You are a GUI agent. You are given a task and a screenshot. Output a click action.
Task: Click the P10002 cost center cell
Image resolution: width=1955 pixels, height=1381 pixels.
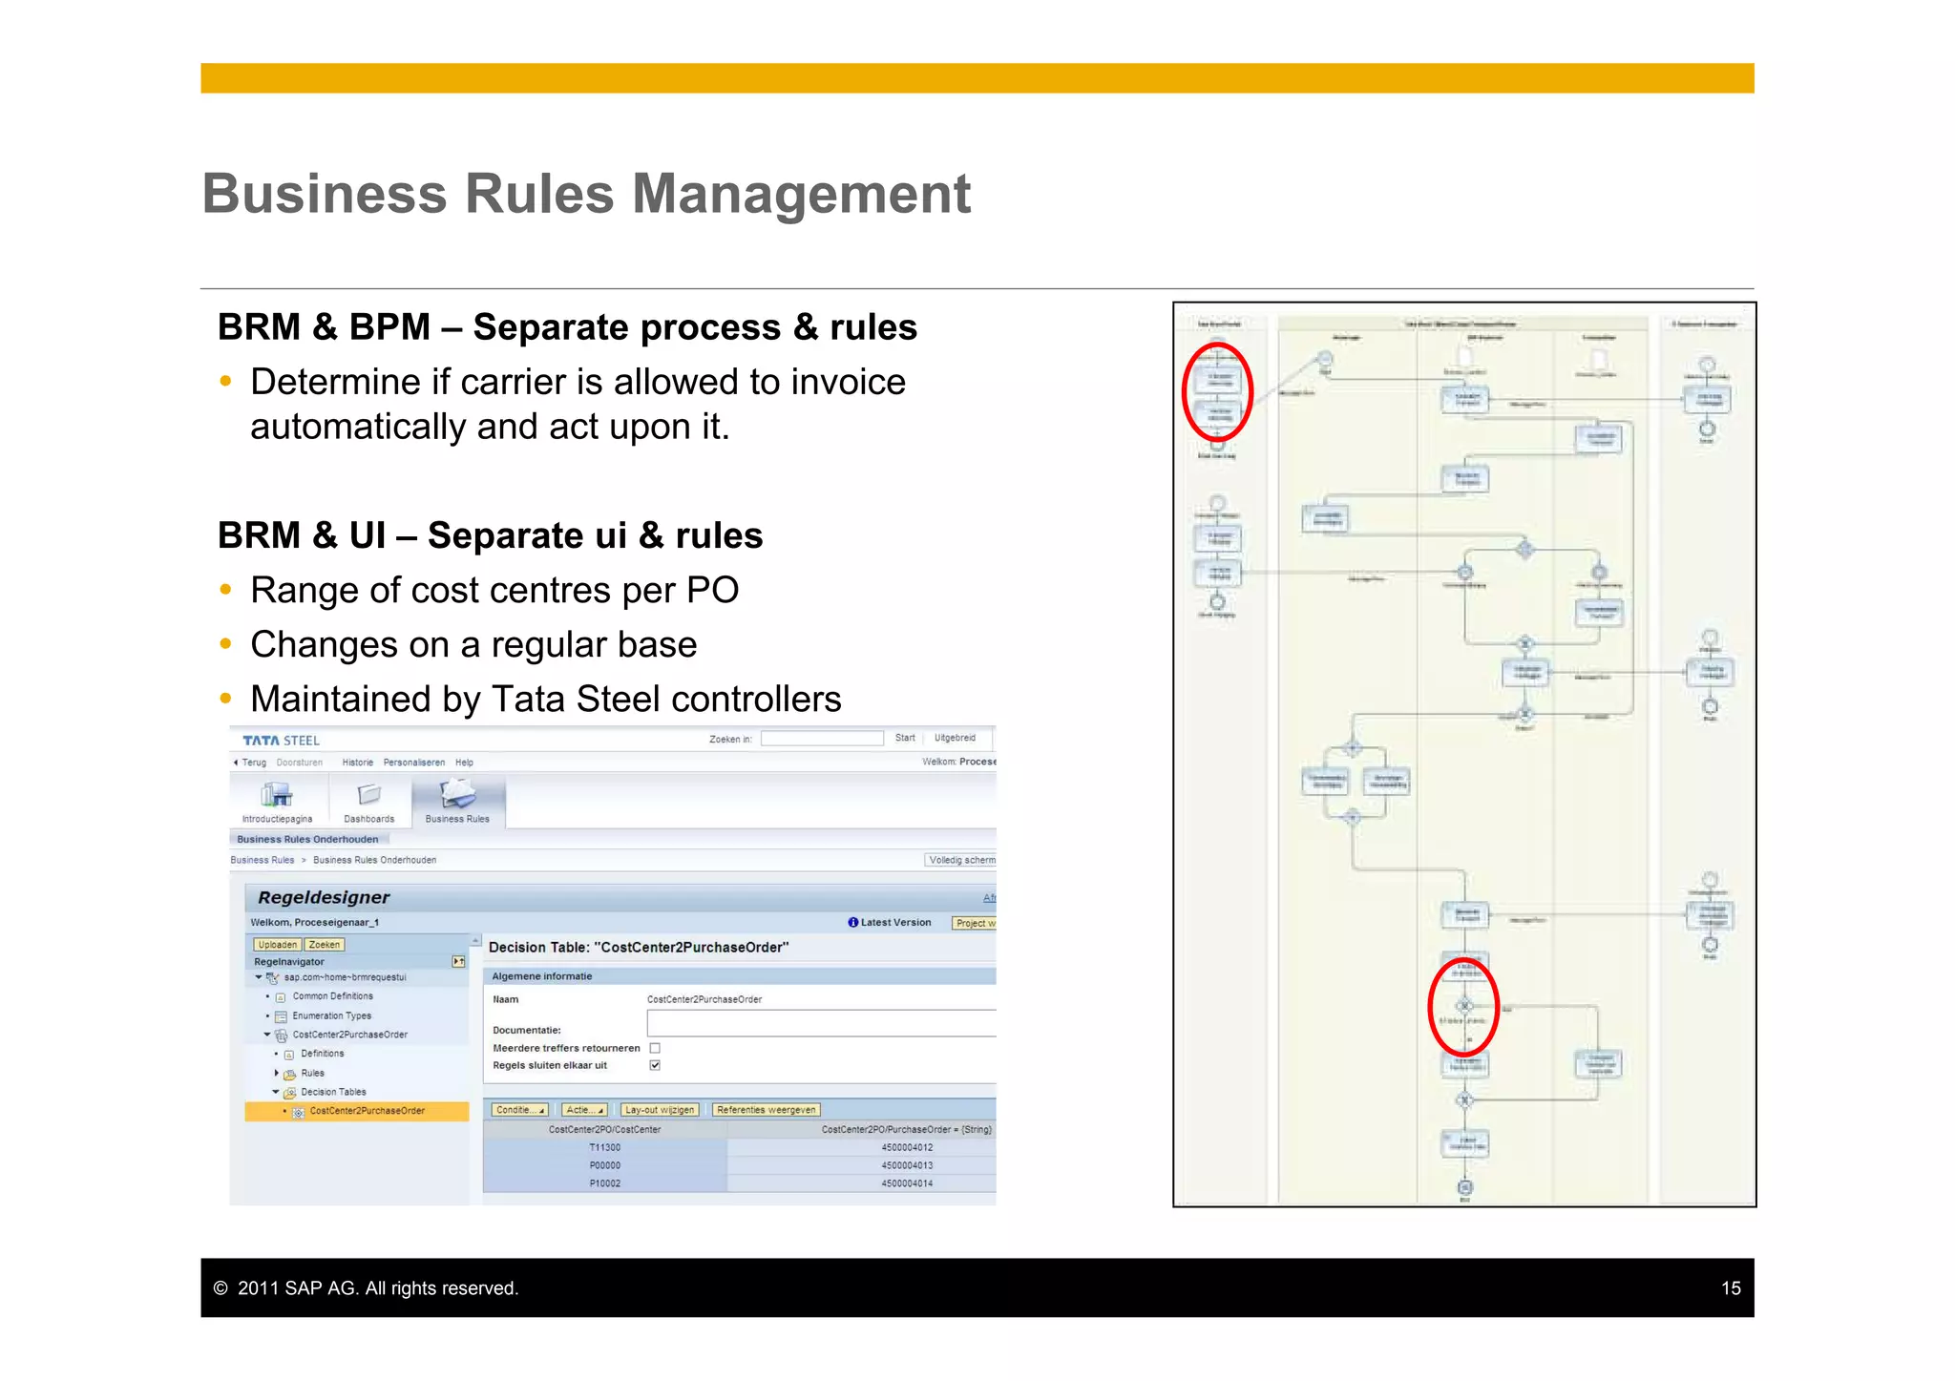pyautogui.click(x=605, y=1183)
